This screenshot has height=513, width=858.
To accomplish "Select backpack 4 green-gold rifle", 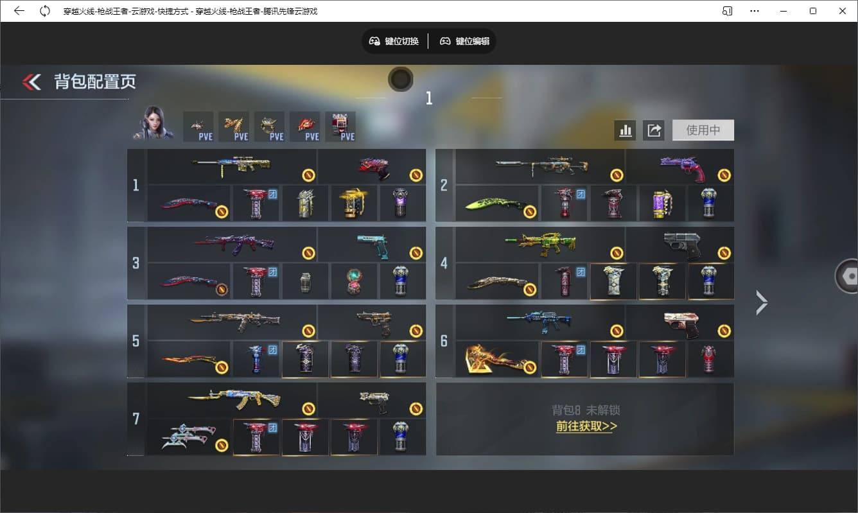I will pyautogui.click(x=540, y=245).
